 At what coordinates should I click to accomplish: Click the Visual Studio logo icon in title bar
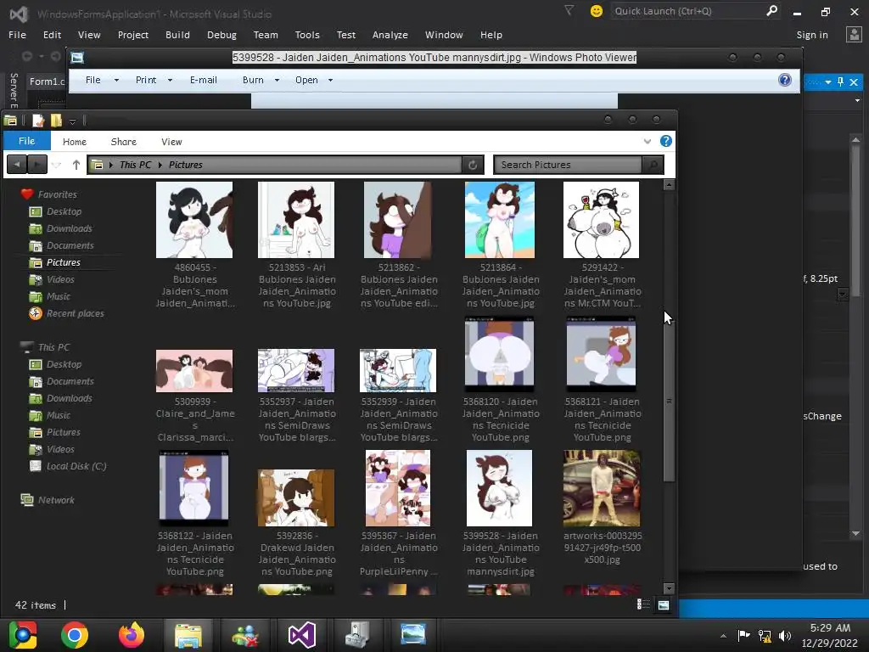pos(19,14)
